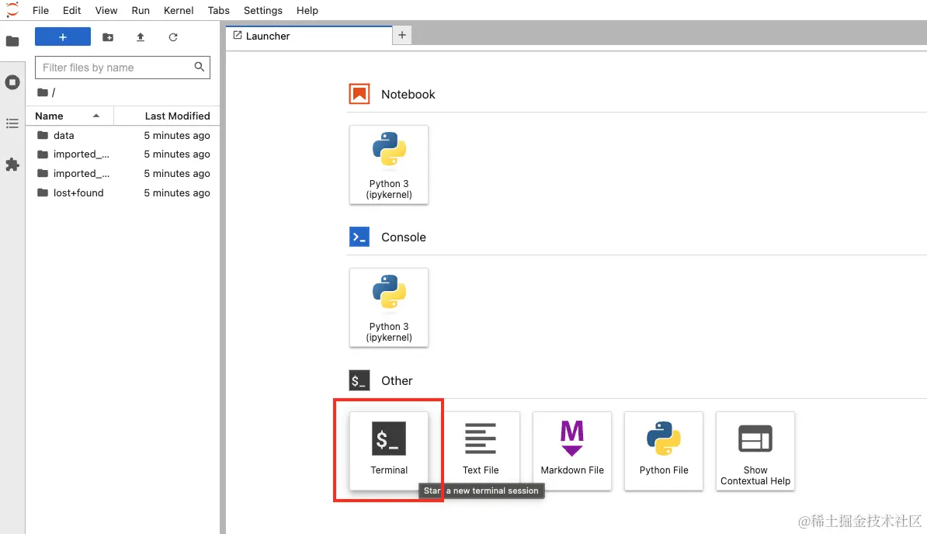The image size is (927, 534).
Task: Click the lost+found folder icon
Action: pyautogui.click(x=43, y=192)
